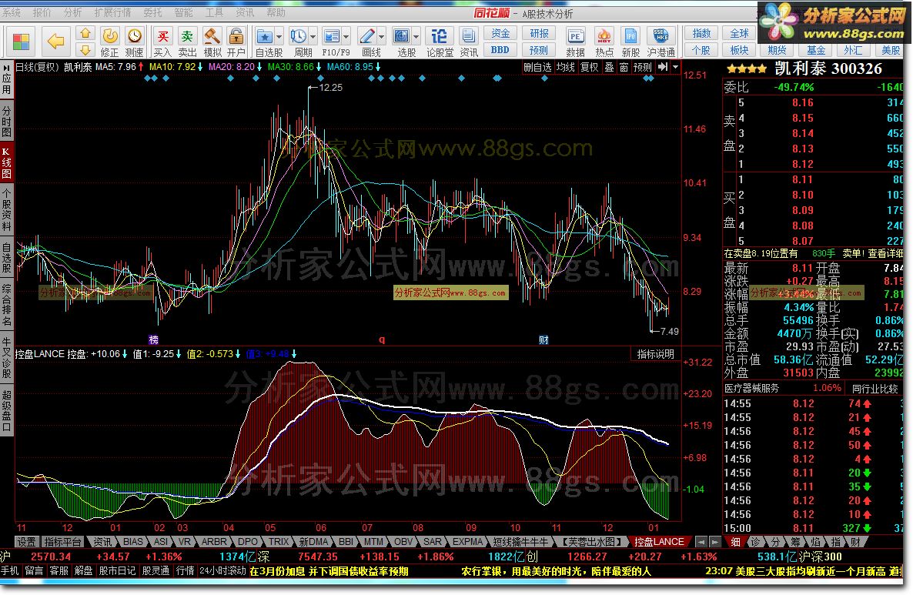
Task: Click the 板块 sector button
Action: [740, 50]
